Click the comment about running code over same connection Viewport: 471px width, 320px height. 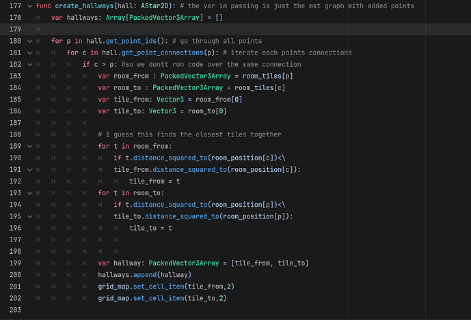[x=211, y=65]
